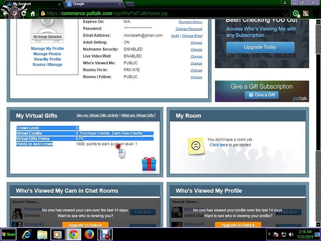321x241 pixels.
Task: Open the screen recorder taskbar icon
Action: 105,234
